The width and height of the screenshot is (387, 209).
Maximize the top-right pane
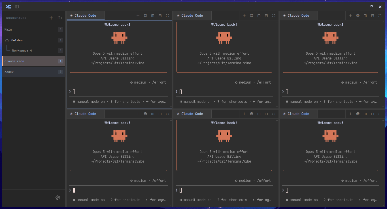click(380, 16)
